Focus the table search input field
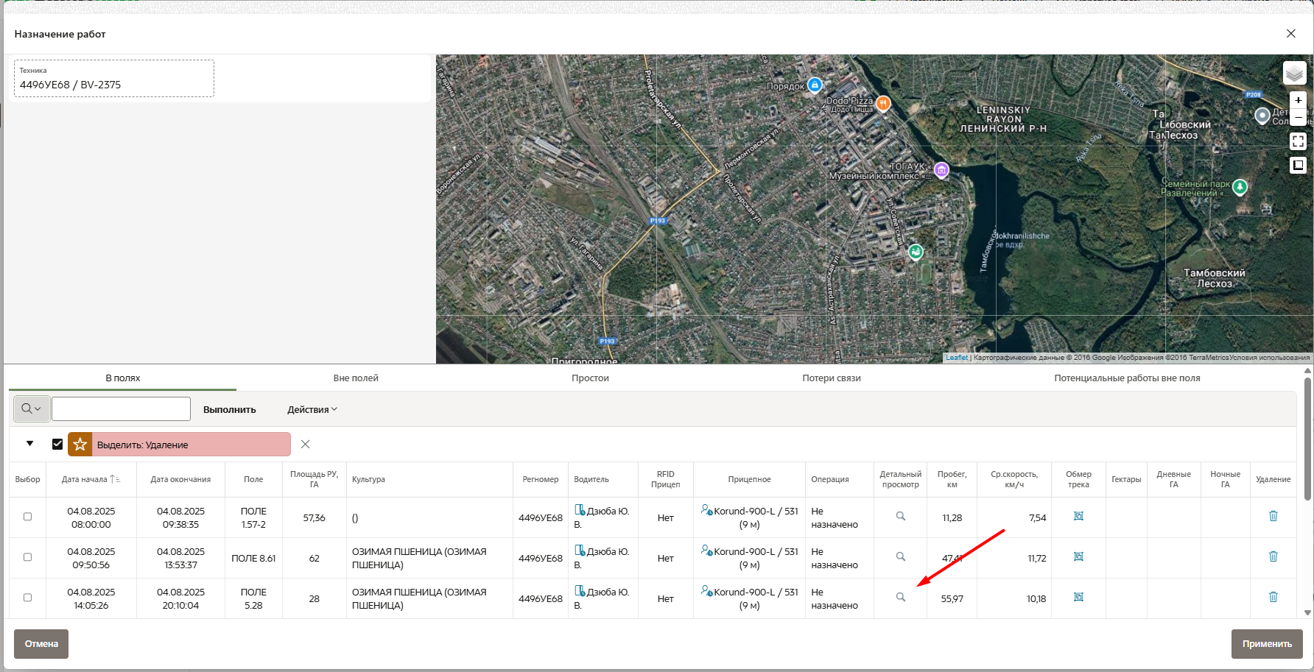The image size is (1314, 672). 121,408
